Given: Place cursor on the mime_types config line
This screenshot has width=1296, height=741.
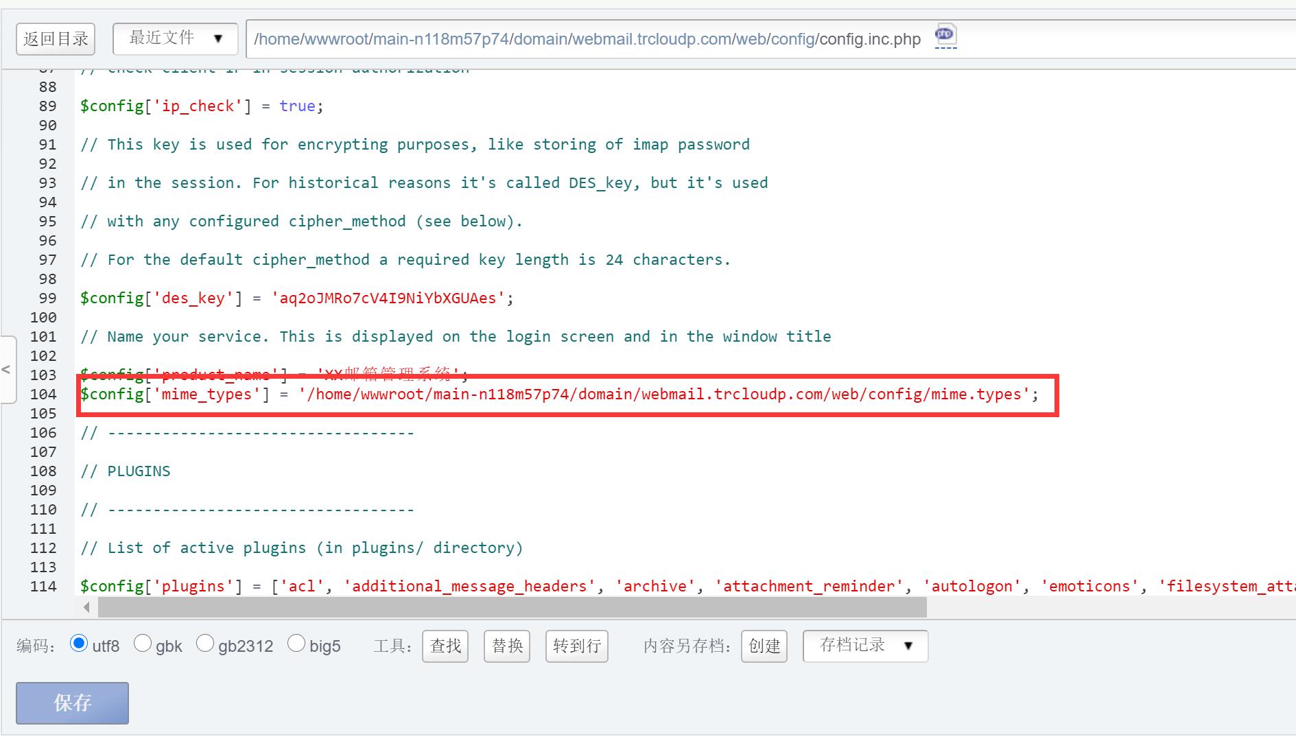Looking at the screenshot, I should 559,395.
